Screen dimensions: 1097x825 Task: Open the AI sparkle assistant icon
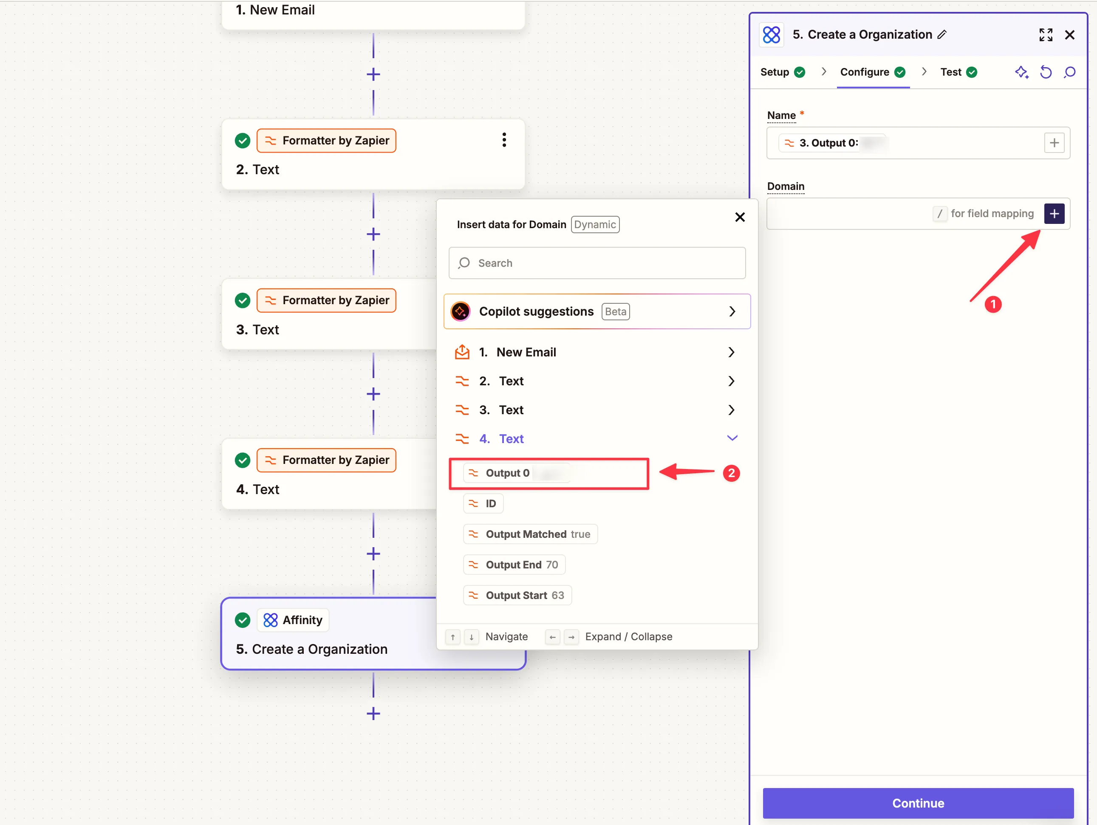[1022, 72]
